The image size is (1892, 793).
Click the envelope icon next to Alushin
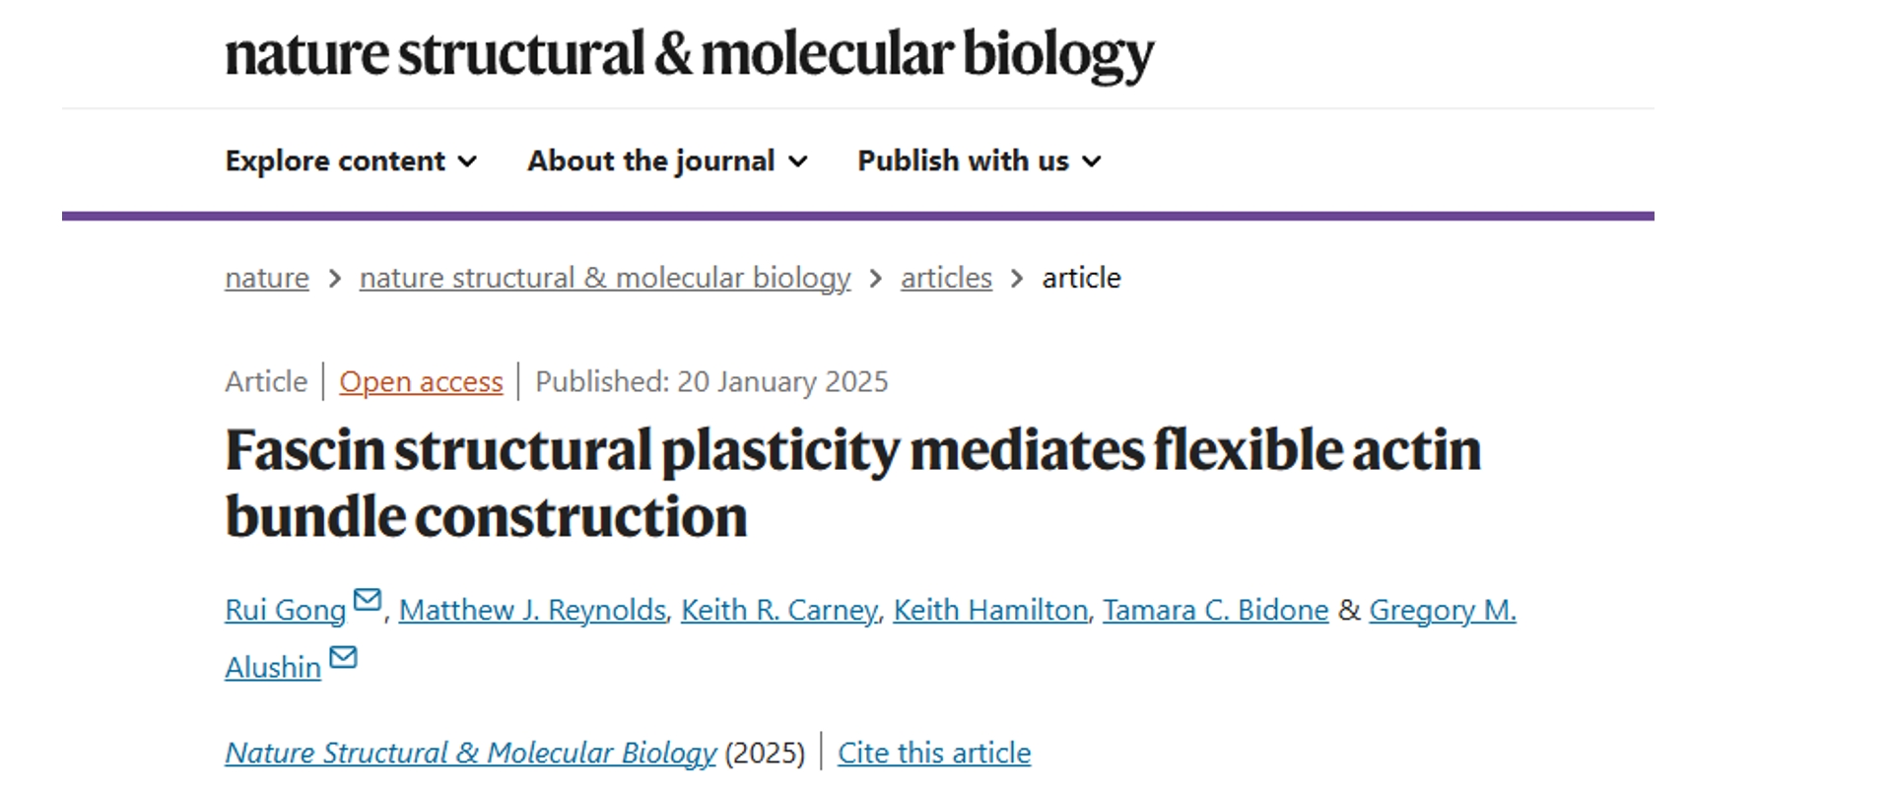click(343, 656)
